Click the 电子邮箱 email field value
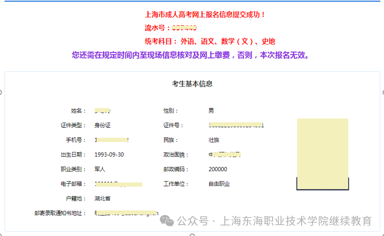 119,184
